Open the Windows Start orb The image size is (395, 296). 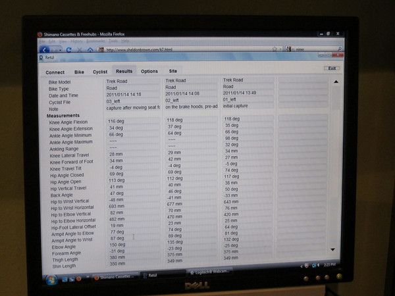(x=51, y=280)
